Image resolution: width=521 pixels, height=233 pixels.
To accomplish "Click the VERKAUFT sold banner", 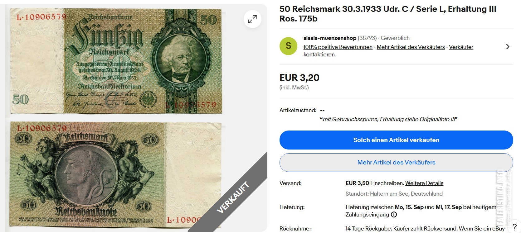I will [x=233, y=197].
